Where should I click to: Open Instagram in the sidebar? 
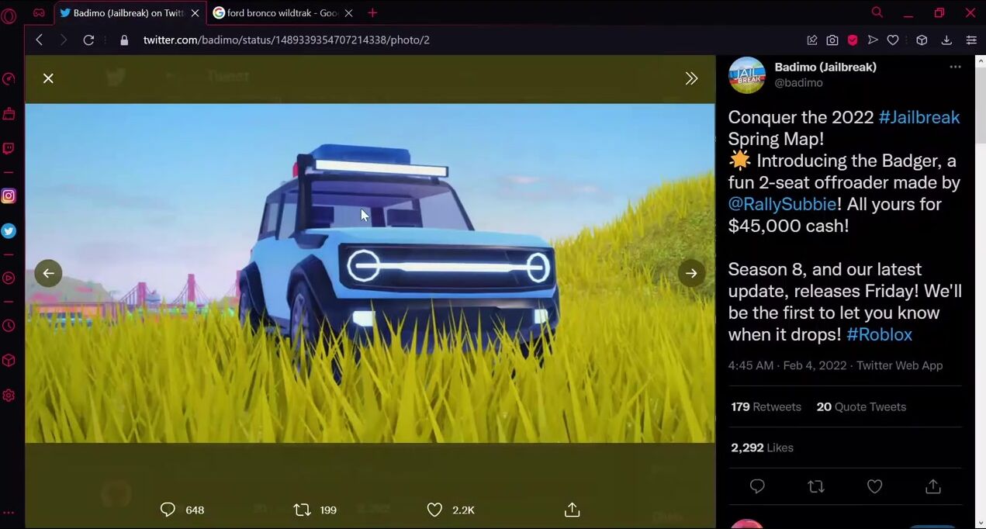click(x=9, y=196)
